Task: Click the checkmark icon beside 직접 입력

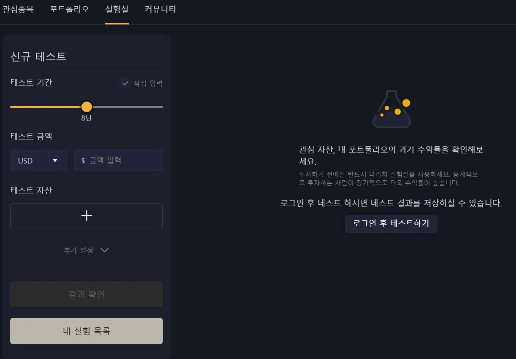Action: point(125,83)
